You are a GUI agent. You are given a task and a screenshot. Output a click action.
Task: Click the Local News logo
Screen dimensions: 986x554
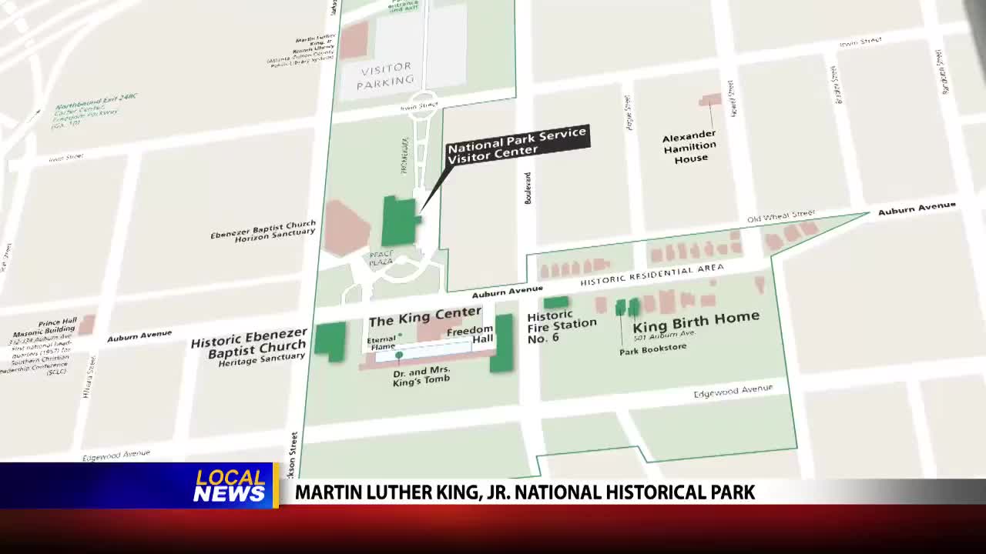pyautogui.click(x=230, y=486)
